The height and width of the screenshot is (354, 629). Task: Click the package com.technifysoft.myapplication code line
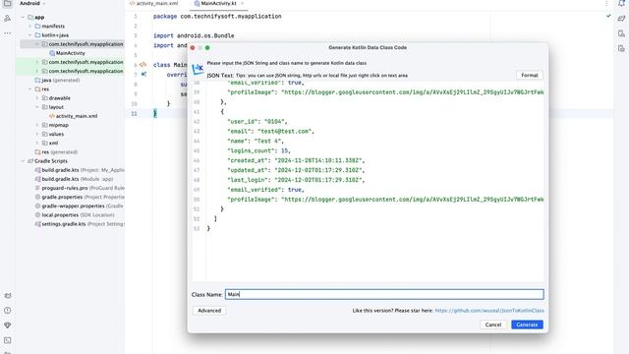pos(217,16)
